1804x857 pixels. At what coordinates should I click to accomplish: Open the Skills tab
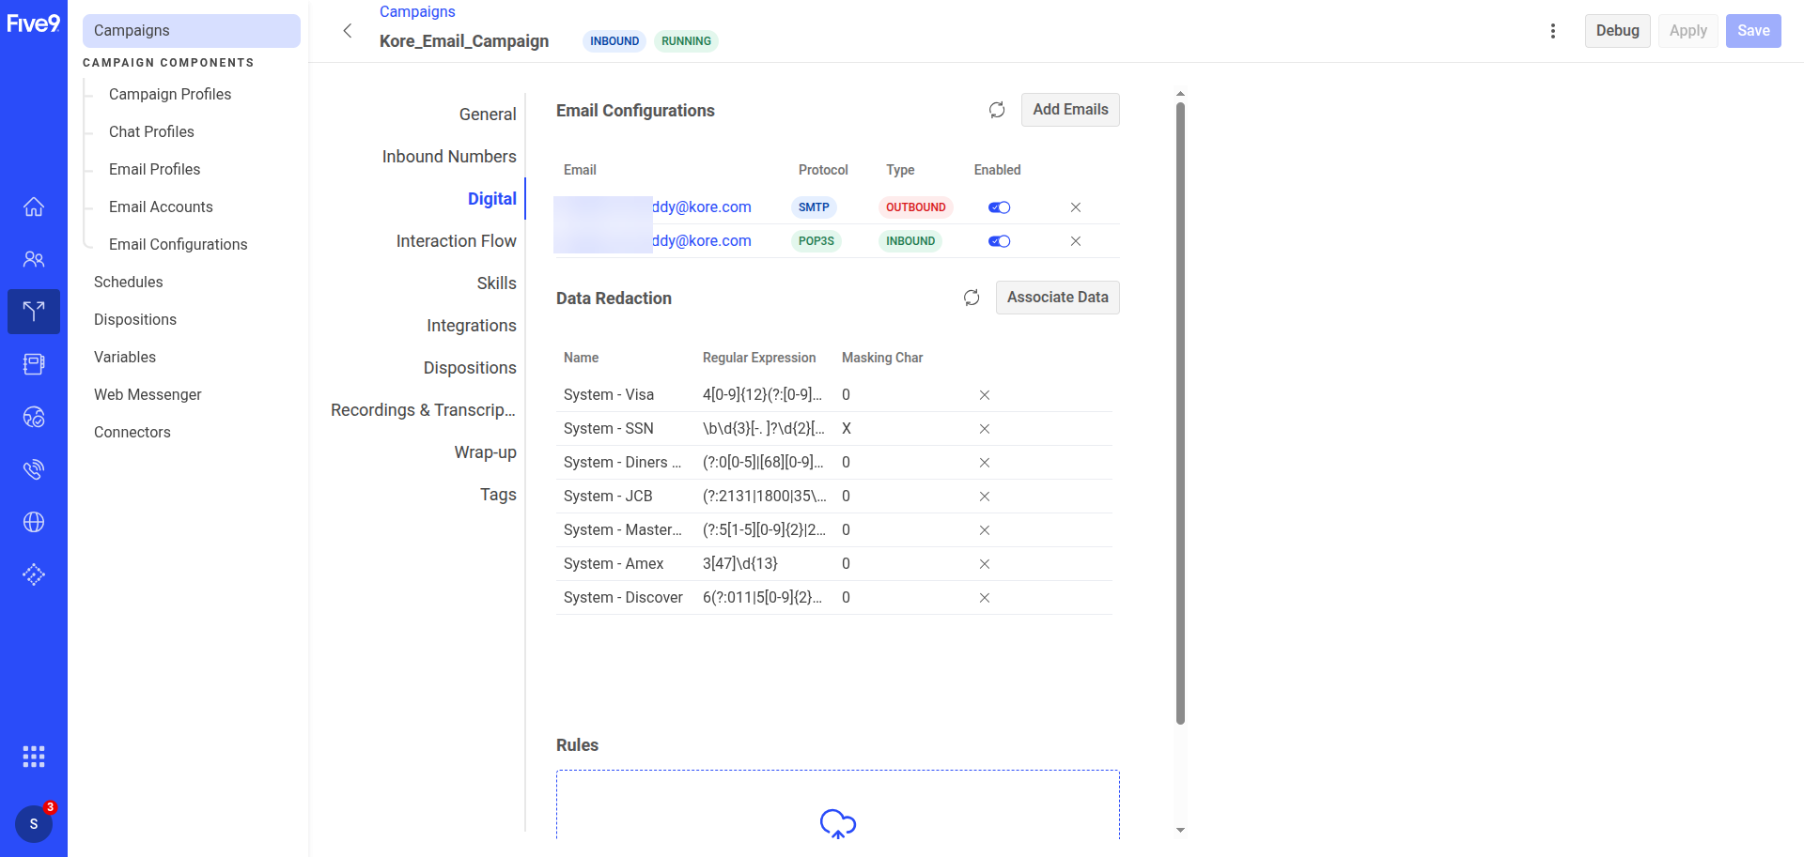[496, 283]
